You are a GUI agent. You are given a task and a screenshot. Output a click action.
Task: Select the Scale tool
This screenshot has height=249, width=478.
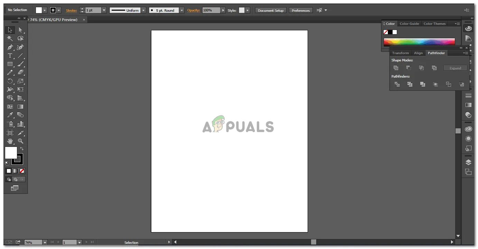click(x=20, y=81)
